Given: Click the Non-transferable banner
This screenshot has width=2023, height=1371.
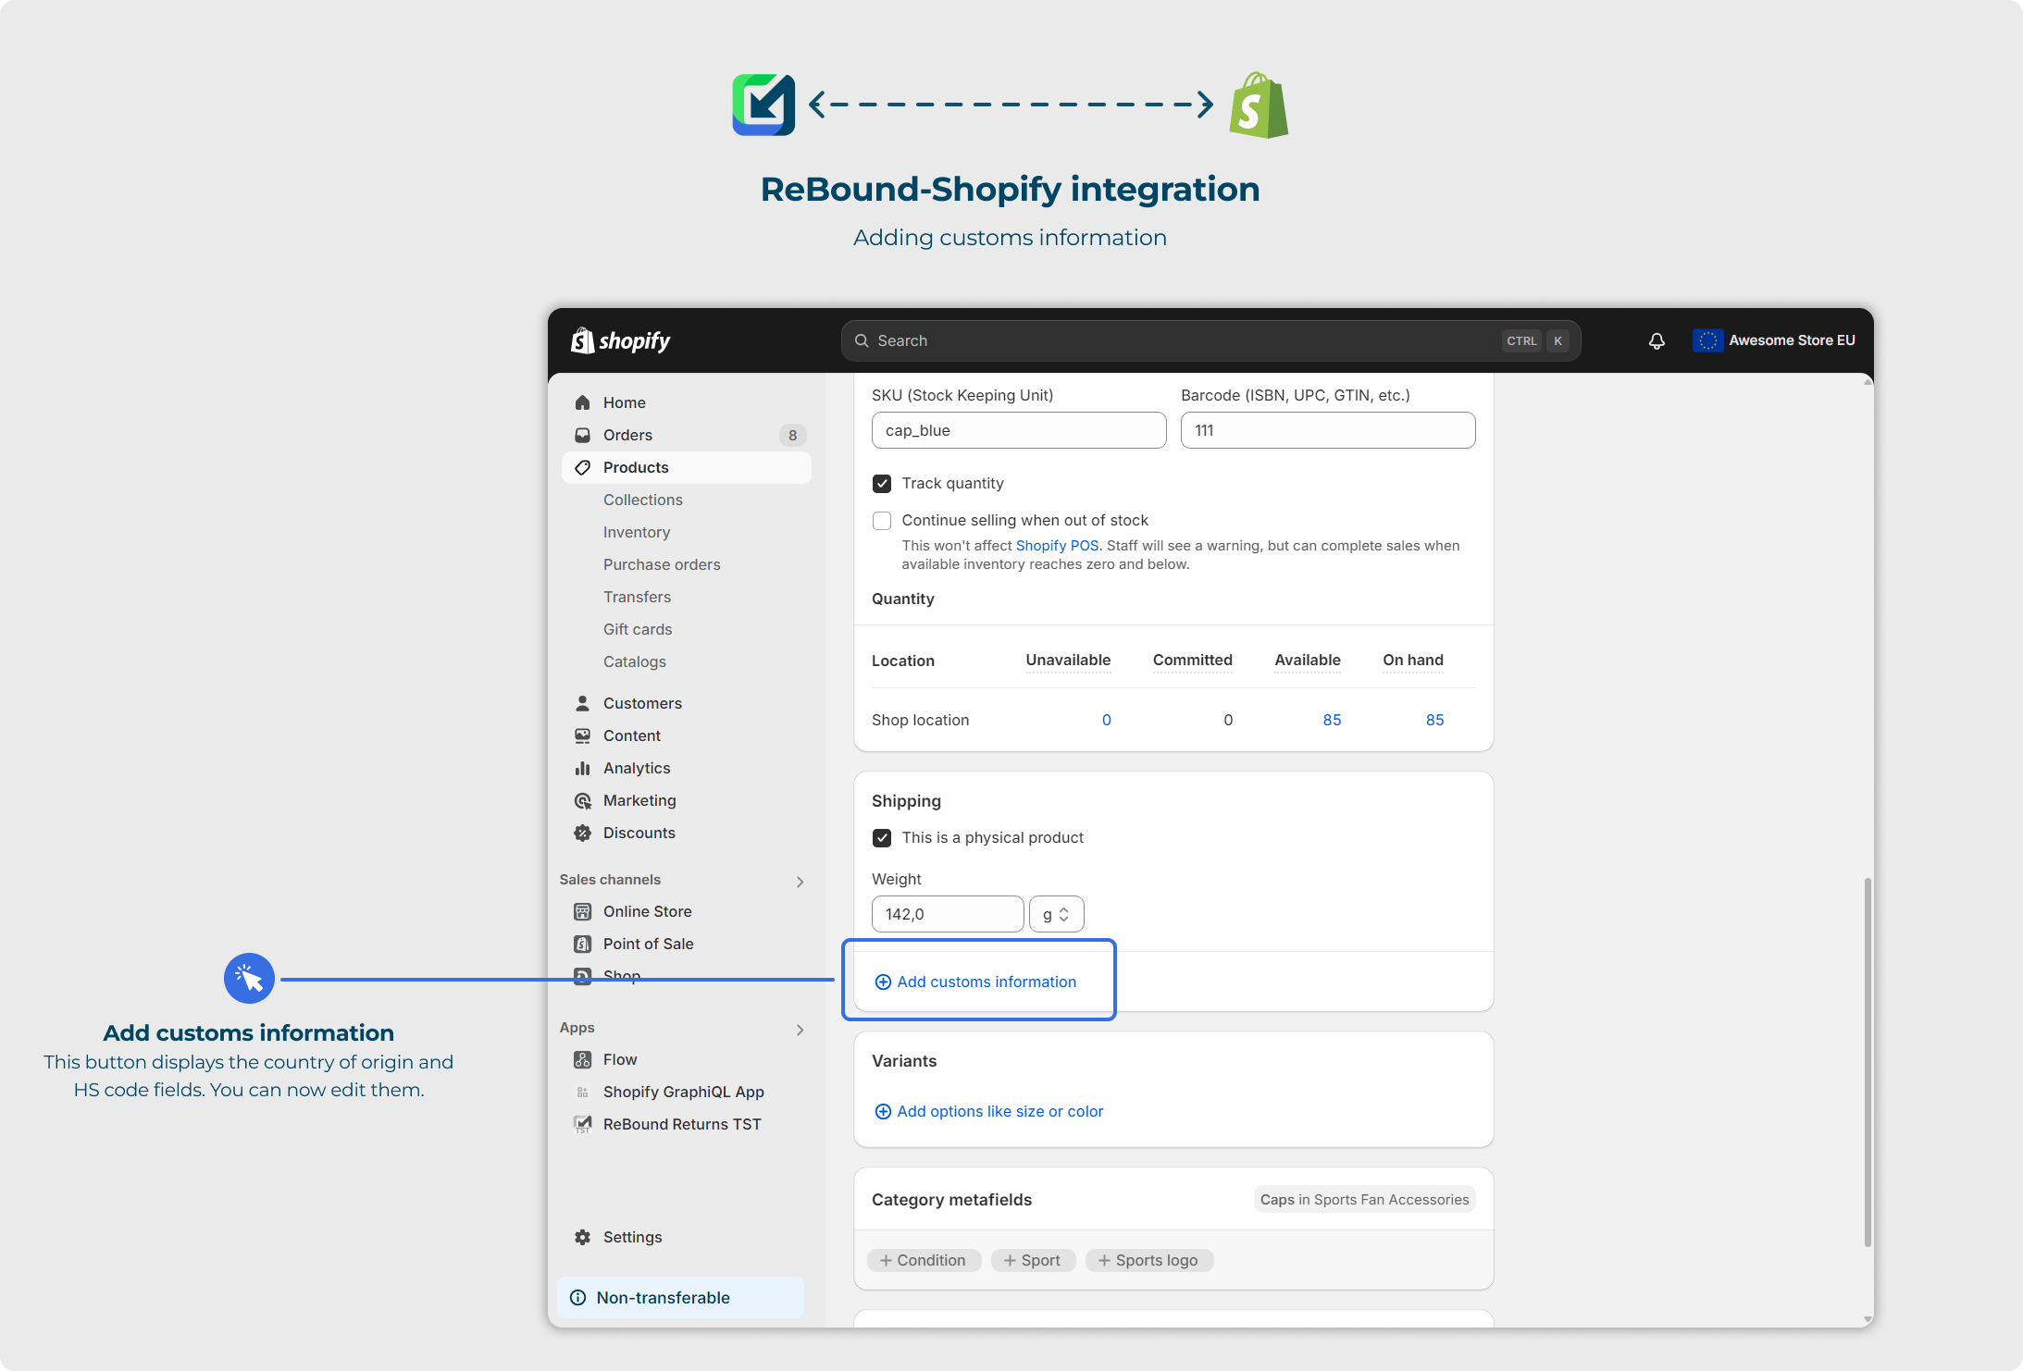Looking at the screenshot, I should 680,1297.
